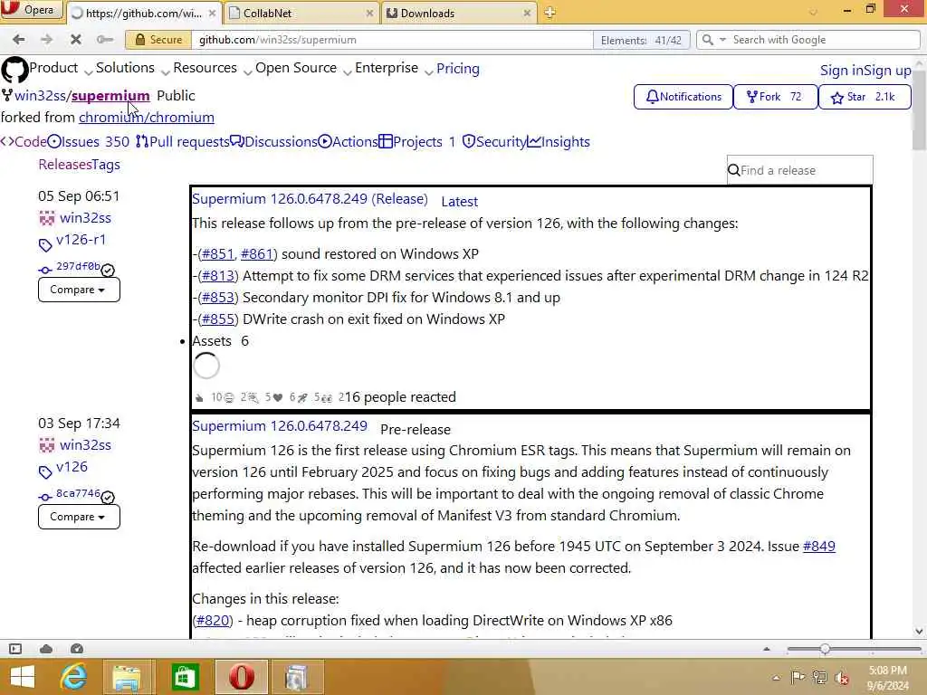The height and width of the screenshot is (695, 927).
Task: Click the password wand key icon
Action: pyautogui.click(x=105, y=40)
